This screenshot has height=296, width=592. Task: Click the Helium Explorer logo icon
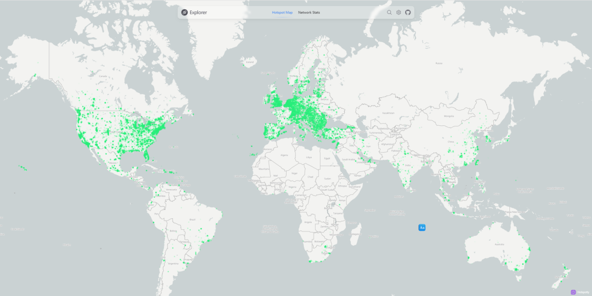(184, 13)
